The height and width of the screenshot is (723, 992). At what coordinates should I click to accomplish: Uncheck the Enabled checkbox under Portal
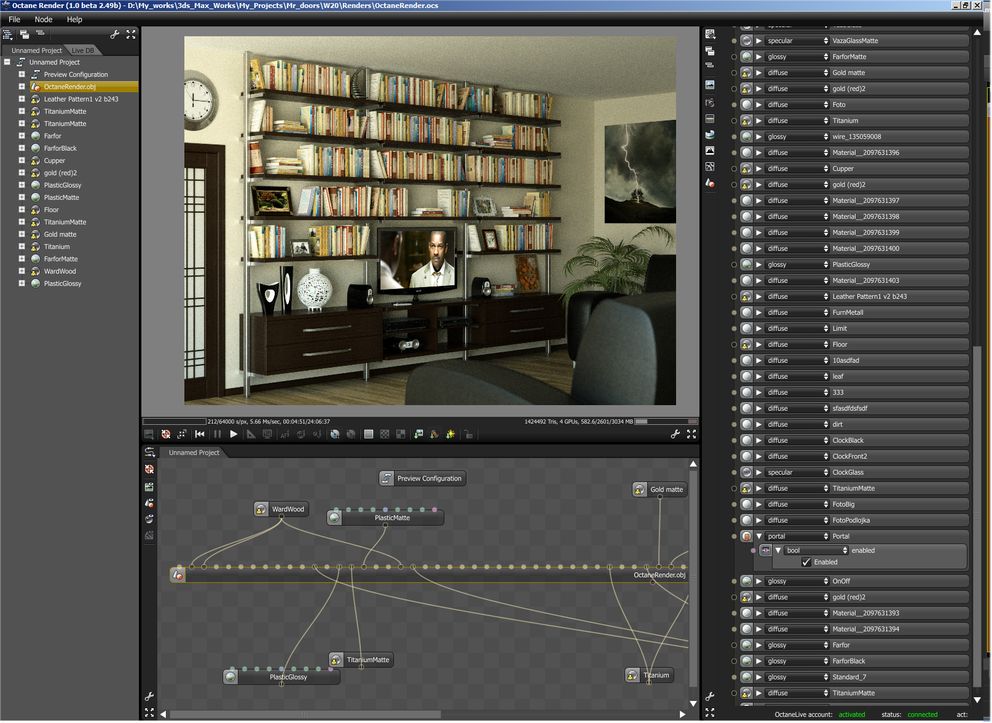(x=806, y=562)
